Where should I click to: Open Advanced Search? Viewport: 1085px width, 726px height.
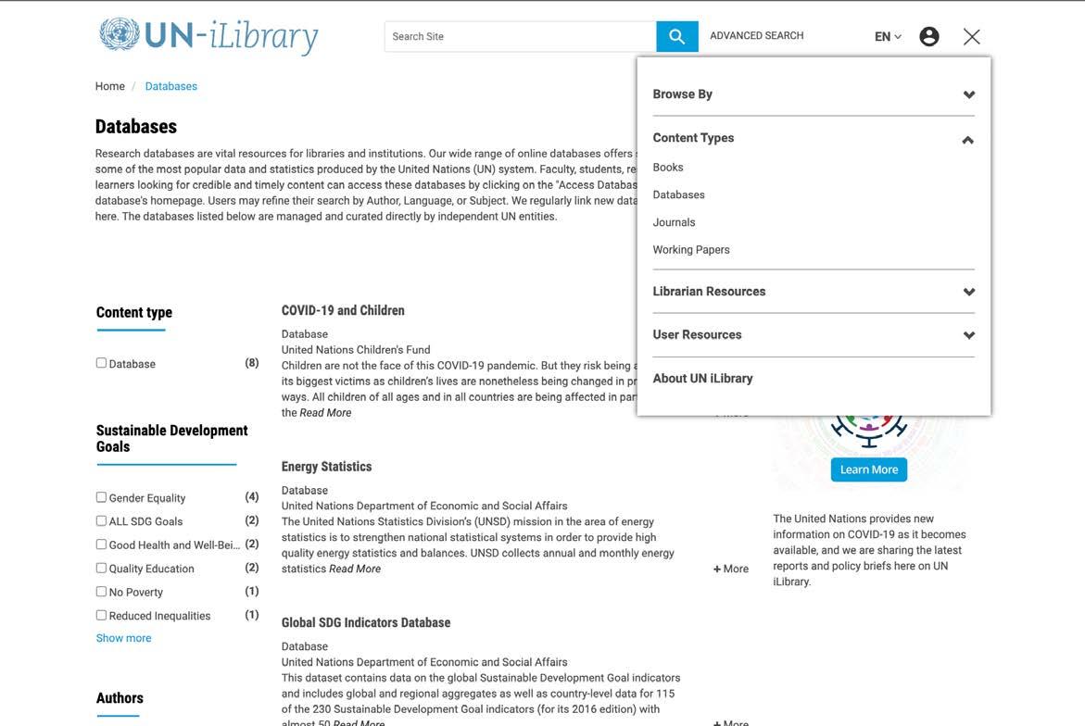coord(756,35)
